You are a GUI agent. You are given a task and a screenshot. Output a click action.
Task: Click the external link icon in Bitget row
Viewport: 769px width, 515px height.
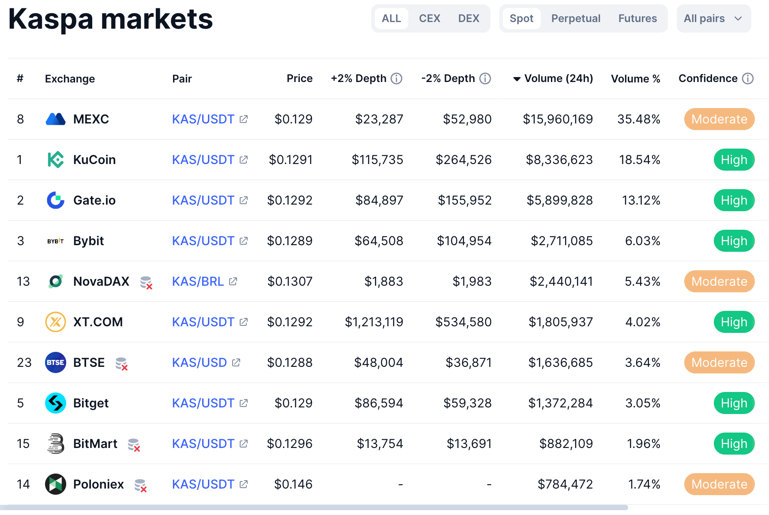click(x=244, y=403)
